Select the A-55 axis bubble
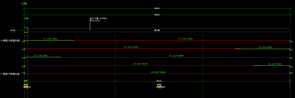295x98 pixels. pos(13,30)
